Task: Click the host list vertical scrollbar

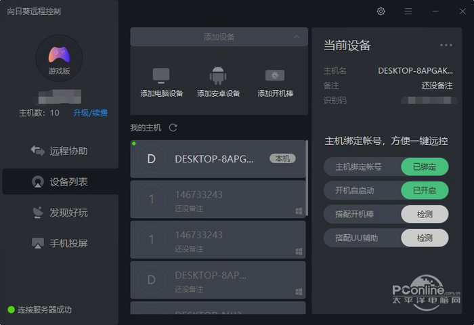Action: (307, 178)
